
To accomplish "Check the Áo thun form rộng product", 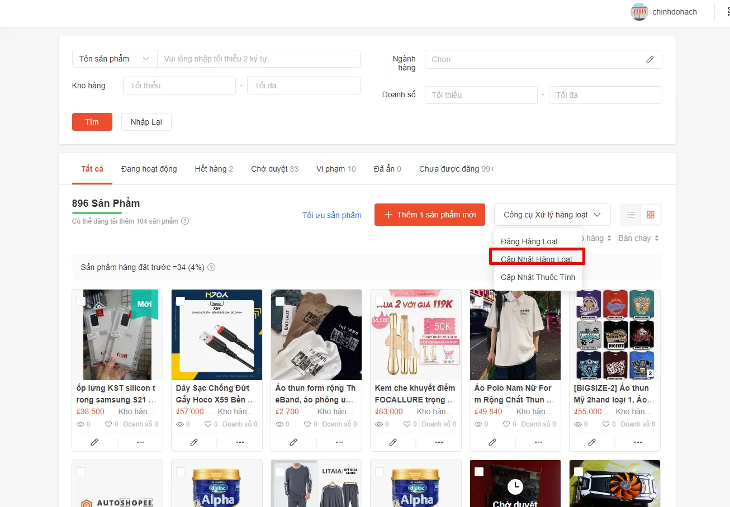I will [x=280, y=301].
